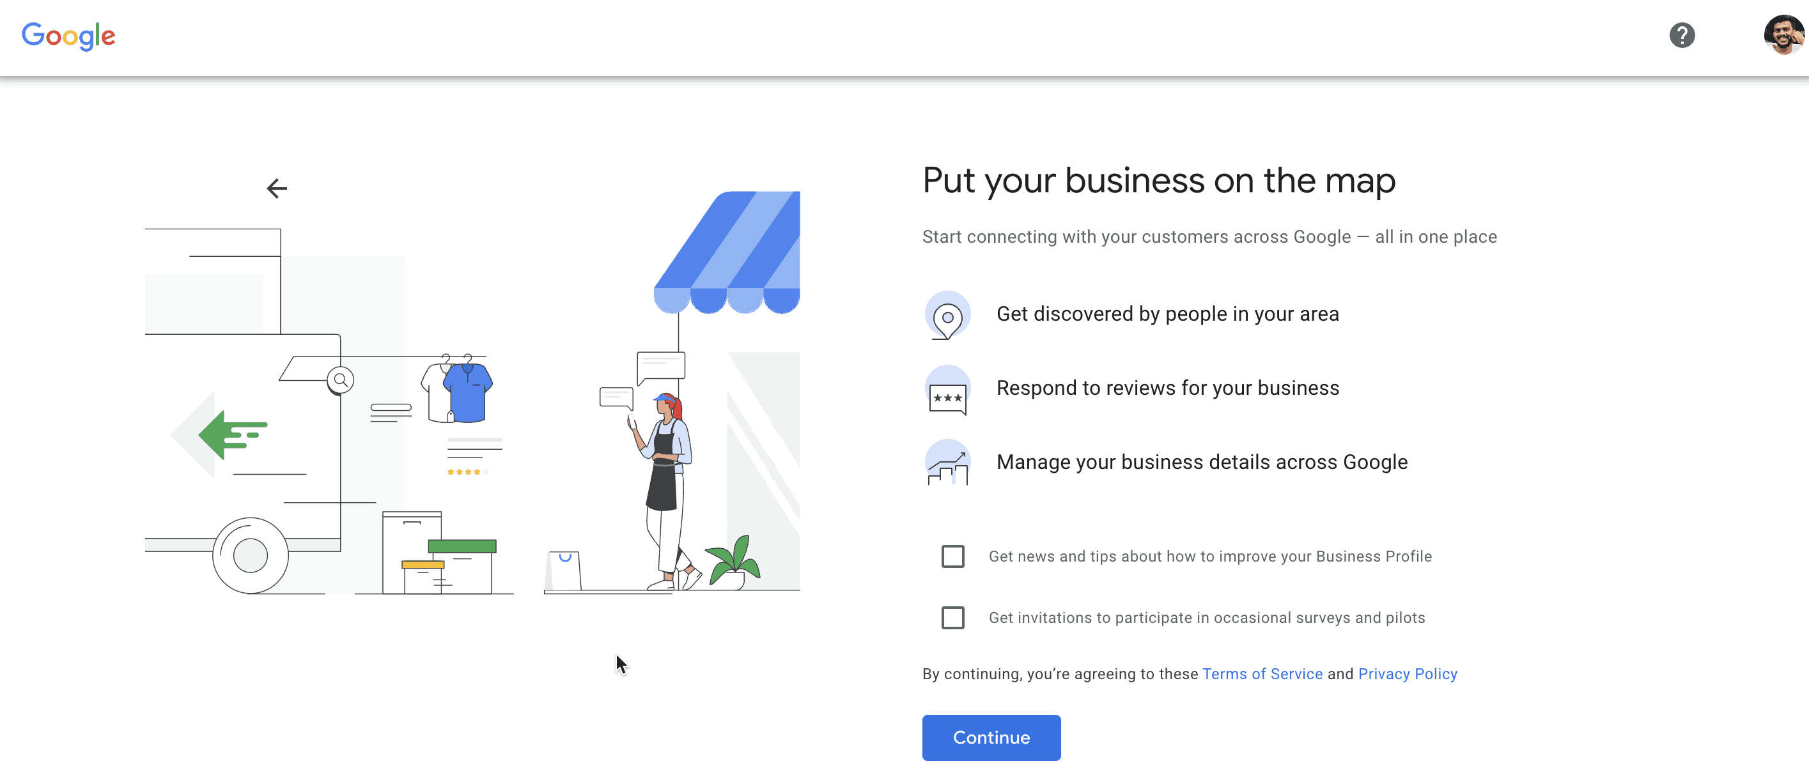Enable news and tips checkbox

pyautogui.click(x=952, y=556)
